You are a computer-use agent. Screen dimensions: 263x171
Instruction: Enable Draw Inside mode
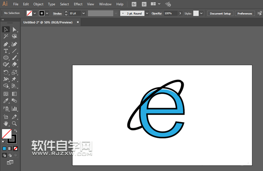coord(15,155)
